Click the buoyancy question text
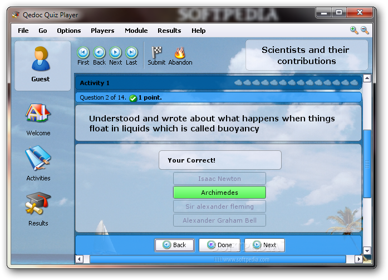 click(x=212, y=124)
